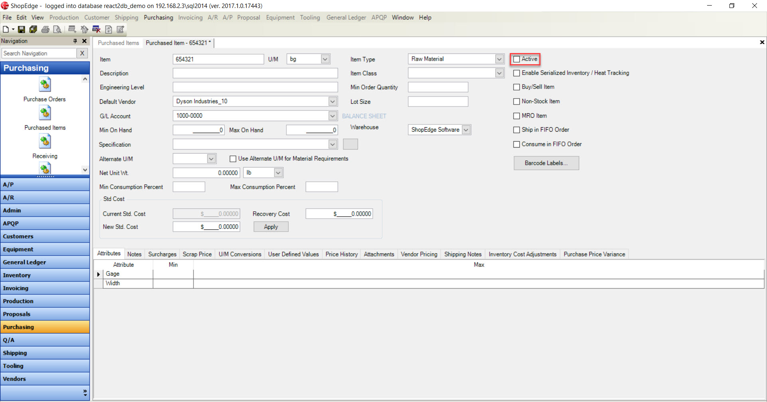This screenshot has height=402, width=767.
Task: Open the Item Type dropdown
Action: pos(499,59)
